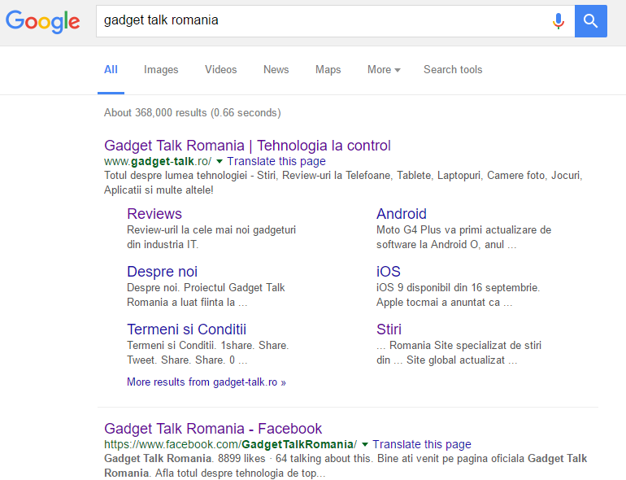
Task: Expand the More dropdown menu
Action: pyautogui.click(x=384, y=69)
